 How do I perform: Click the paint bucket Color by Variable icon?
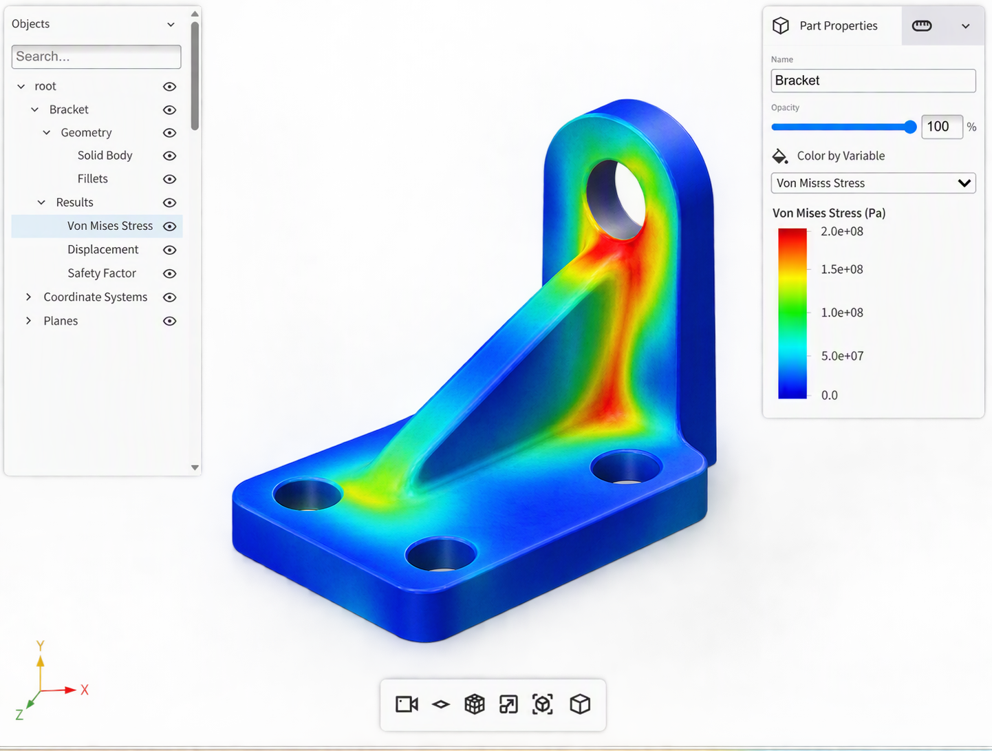click(x=779, y=156)
